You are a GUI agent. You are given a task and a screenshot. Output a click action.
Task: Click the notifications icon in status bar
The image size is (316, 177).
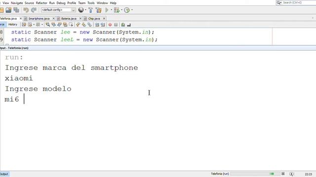tap(291, 174)
